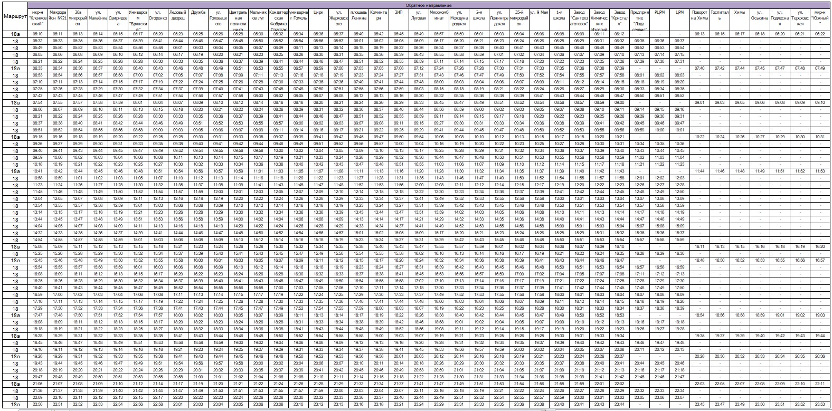Select the ул. Оськина header

[760, 20]
